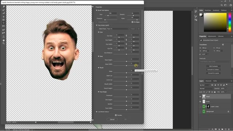Filter layers by type (T) icon
Image resolution: width=233 pixels, height=131 pixels.
point(218,85)
